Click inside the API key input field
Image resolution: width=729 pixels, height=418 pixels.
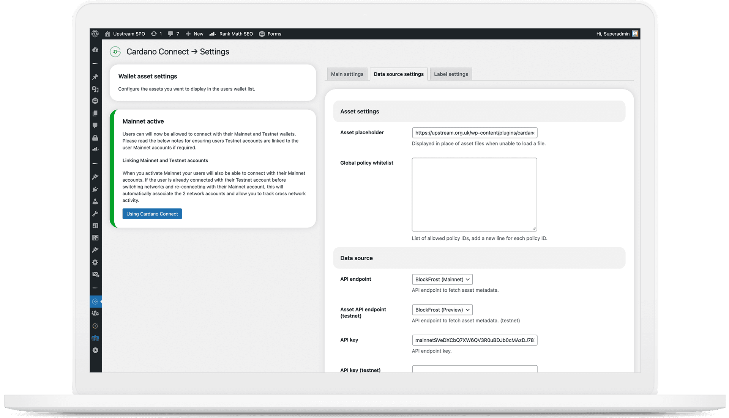pos(474,340)
